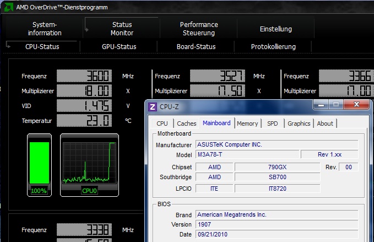Screen dimensions: 374x242
Task: Open the Graphics tab in CPU-Z
Action: point(299,123)
